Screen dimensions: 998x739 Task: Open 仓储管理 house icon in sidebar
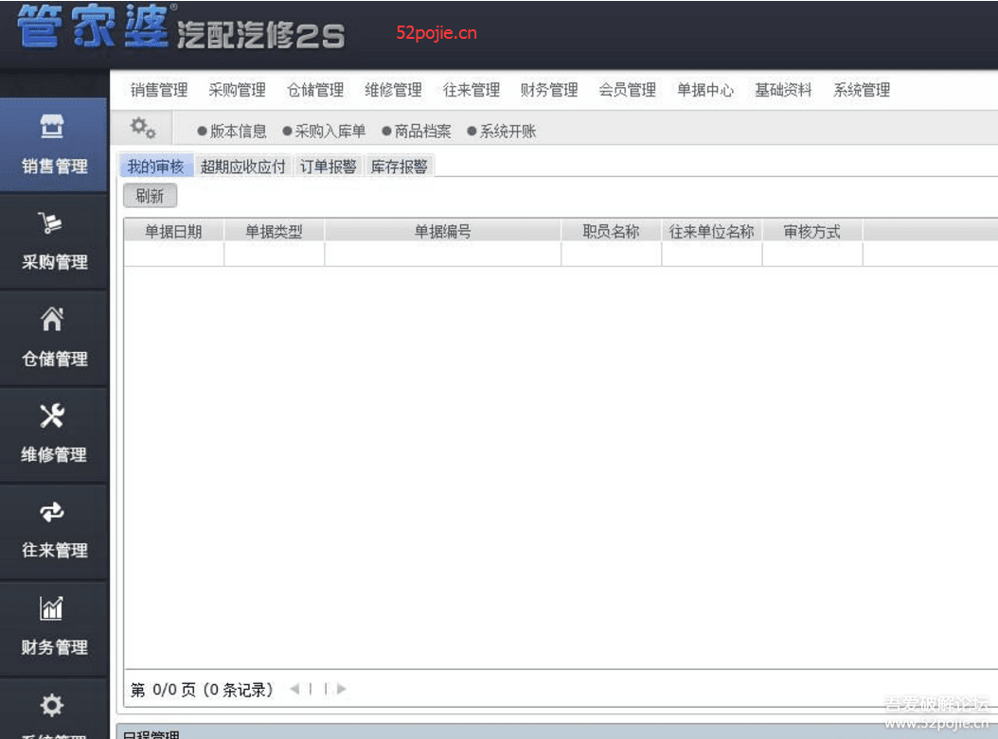click(51, 319)
